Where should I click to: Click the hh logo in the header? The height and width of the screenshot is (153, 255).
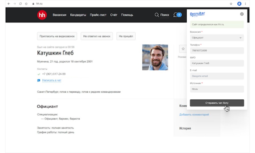[42, 15]
